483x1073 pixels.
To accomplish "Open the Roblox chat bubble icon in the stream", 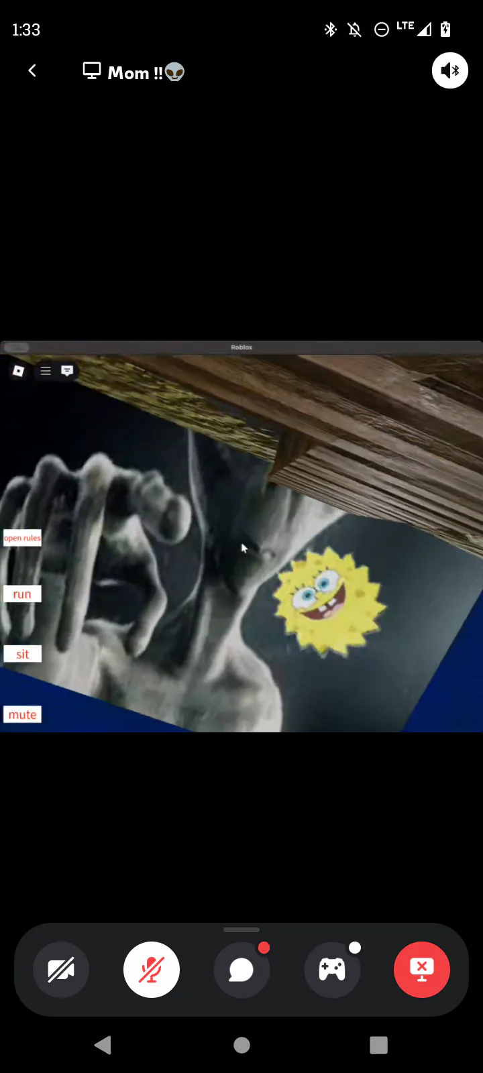I will pyautogui.click(x=67, y=371).
